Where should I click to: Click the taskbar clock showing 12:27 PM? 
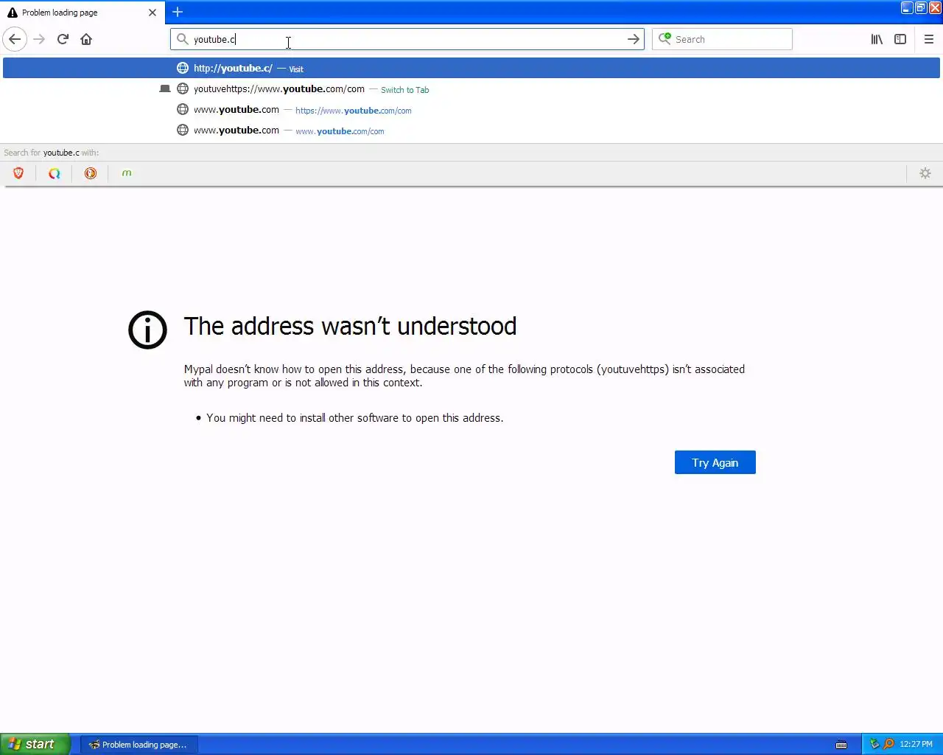(916, 744)
